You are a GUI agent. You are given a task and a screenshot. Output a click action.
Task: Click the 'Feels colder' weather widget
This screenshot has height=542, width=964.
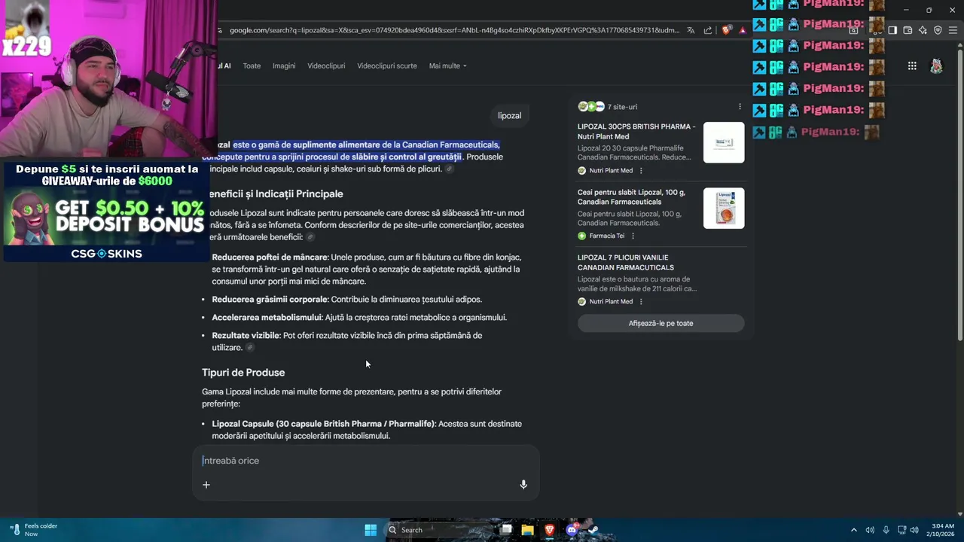coord(34,530)
